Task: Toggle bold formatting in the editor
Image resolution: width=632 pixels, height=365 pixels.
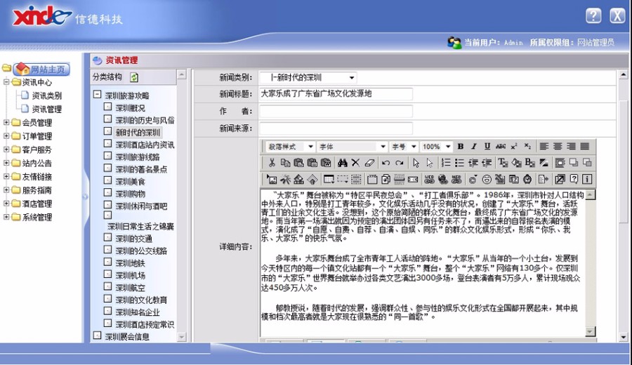Action: click(x=460, y=146)
